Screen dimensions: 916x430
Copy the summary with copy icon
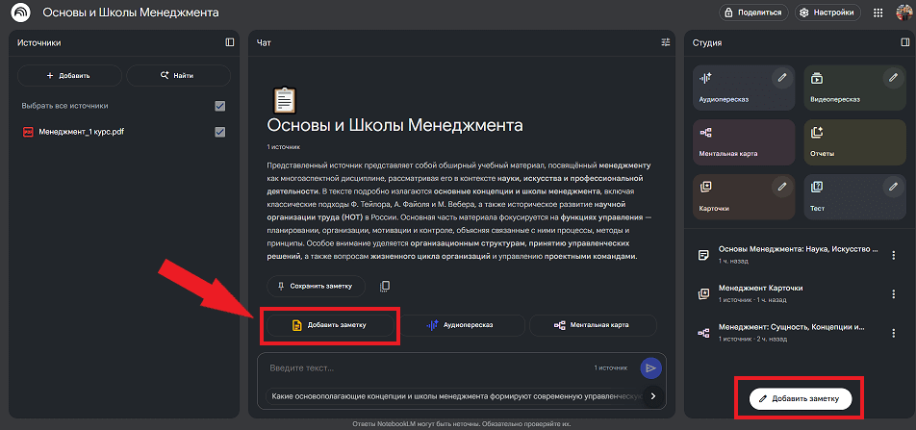coord(385,287)
